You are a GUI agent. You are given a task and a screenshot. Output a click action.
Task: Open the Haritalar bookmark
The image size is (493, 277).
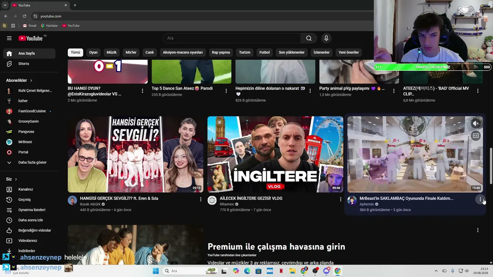(x=49, y=26)
